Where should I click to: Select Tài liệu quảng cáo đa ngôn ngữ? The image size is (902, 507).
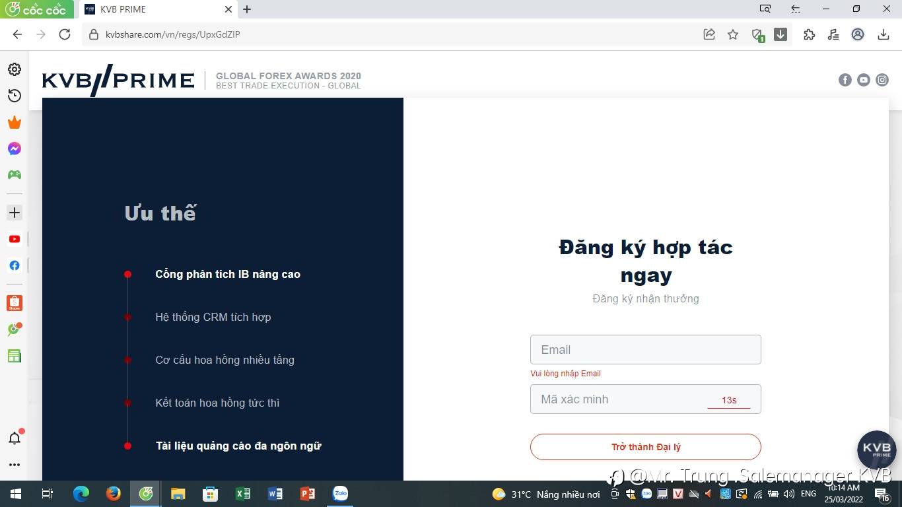tap(238, 446)
